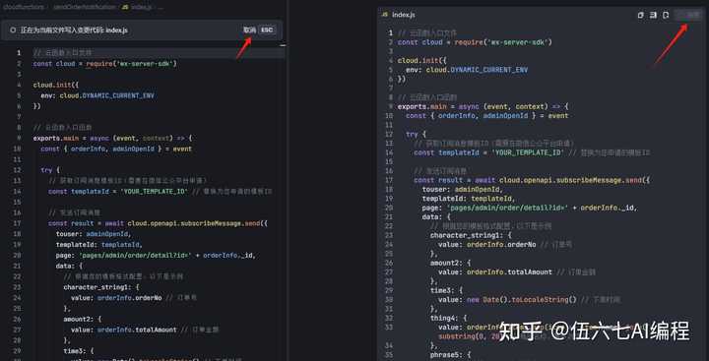Click line number 17 in right code panel
The height and width of the screenshot is (361, 709).
[390, 180]
